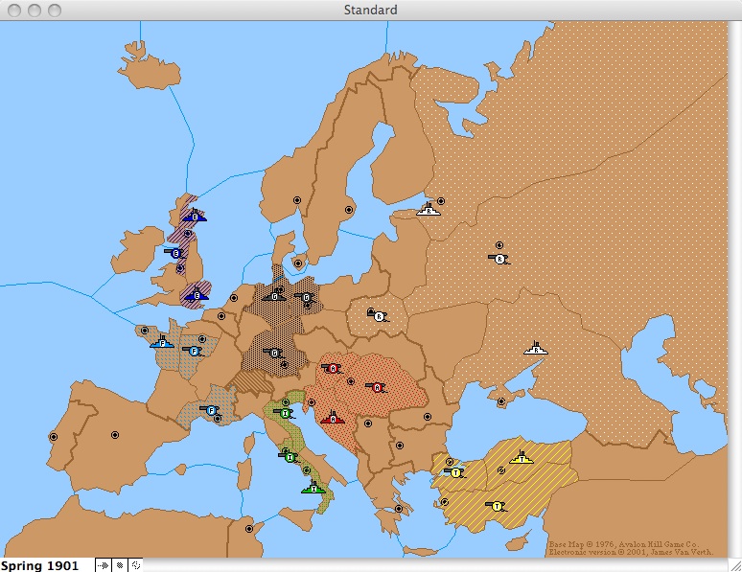Select the French fleet in Brest
This screenshot has height=572, width=742.
162,343
